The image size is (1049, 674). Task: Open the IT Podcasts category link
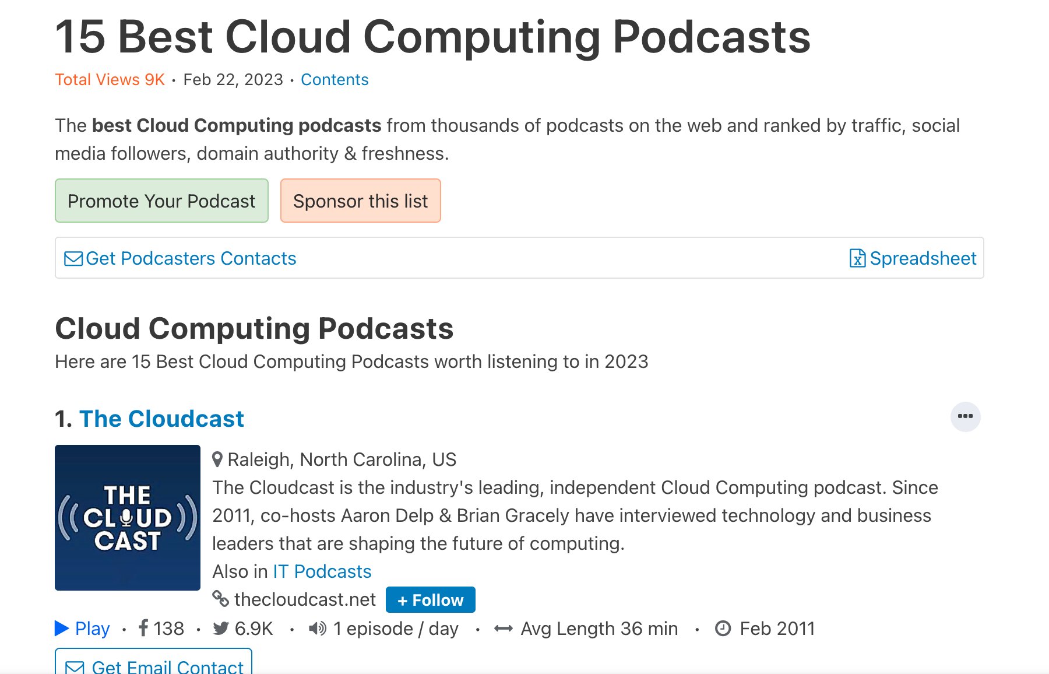coord(321,571)
